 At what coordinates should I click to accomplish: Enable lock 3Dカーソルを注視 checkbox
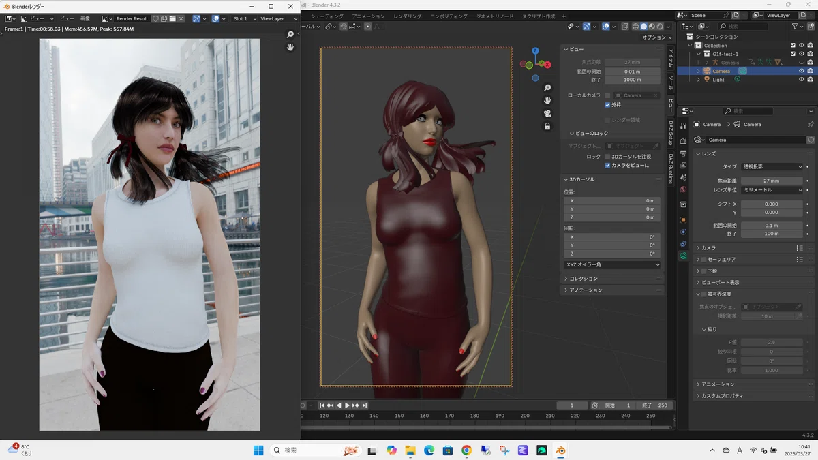click(607, 157)
